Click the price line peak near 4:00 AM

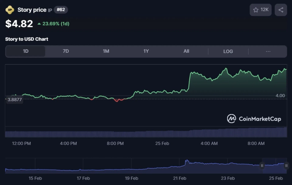point(226,68)
